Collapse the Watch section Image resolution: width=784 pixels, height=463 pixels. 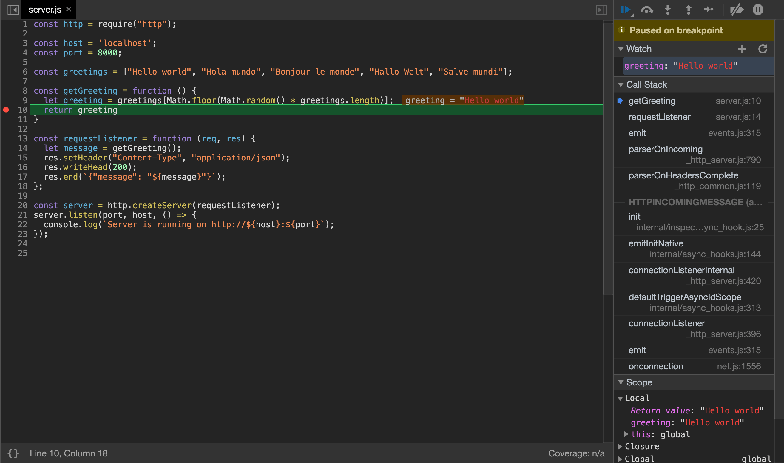[x=621, y=49]
